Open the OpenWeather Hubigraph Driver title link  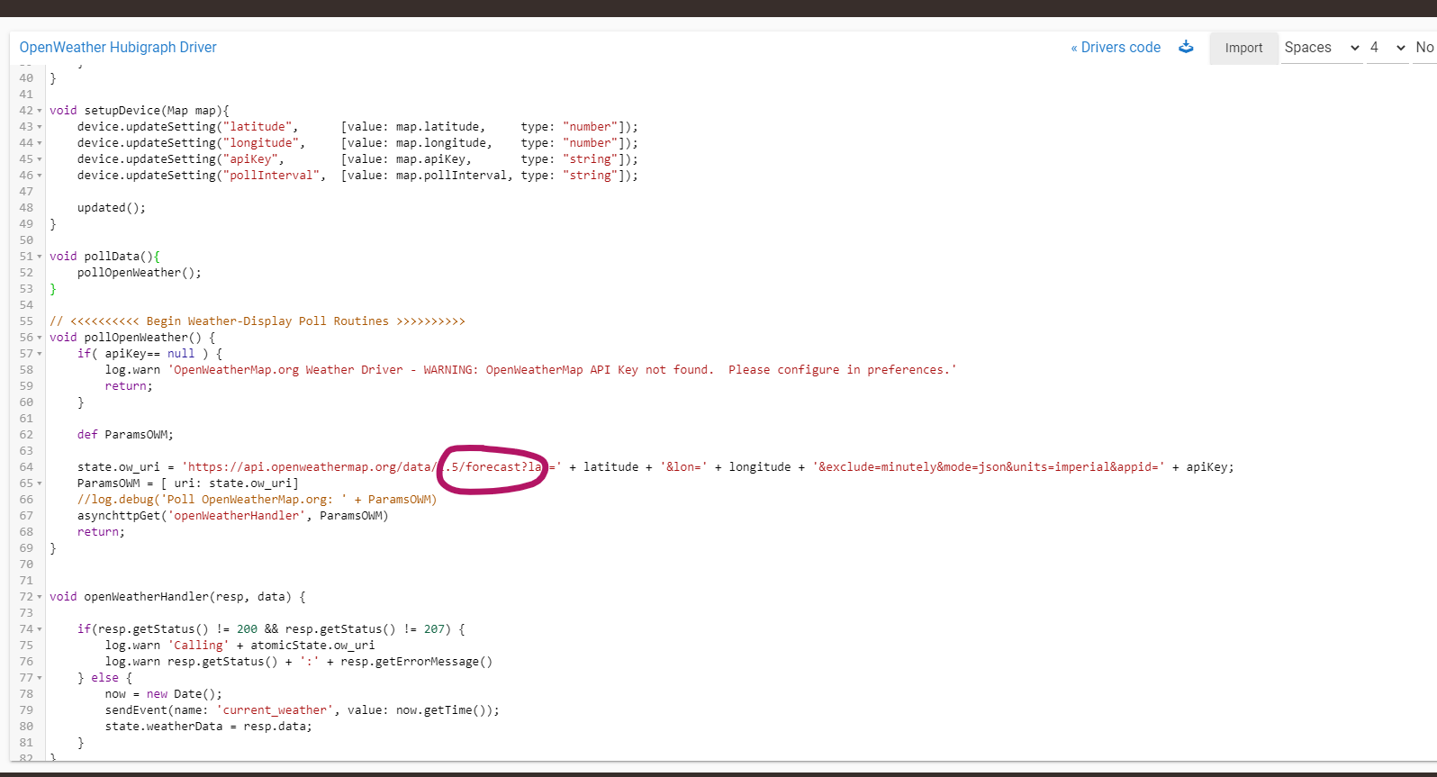pos(118,48)
